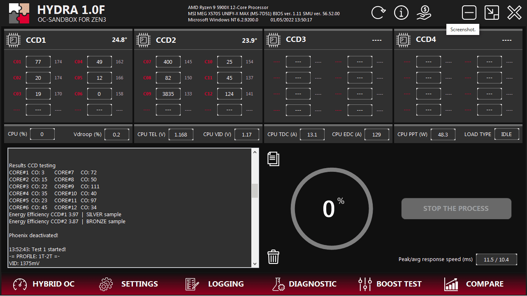Click the AMD Ryzen 9 5900X processor text
This screenshot has height=296, width=527.
pyautogui.click(x=228, y=7)
